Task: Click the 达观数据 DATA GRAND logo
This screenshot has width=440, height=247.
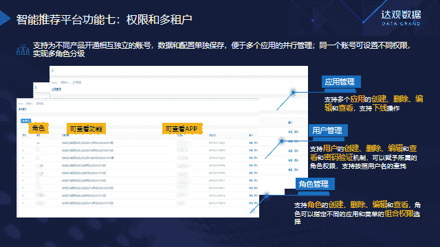Action: click(x=401, y=18)
